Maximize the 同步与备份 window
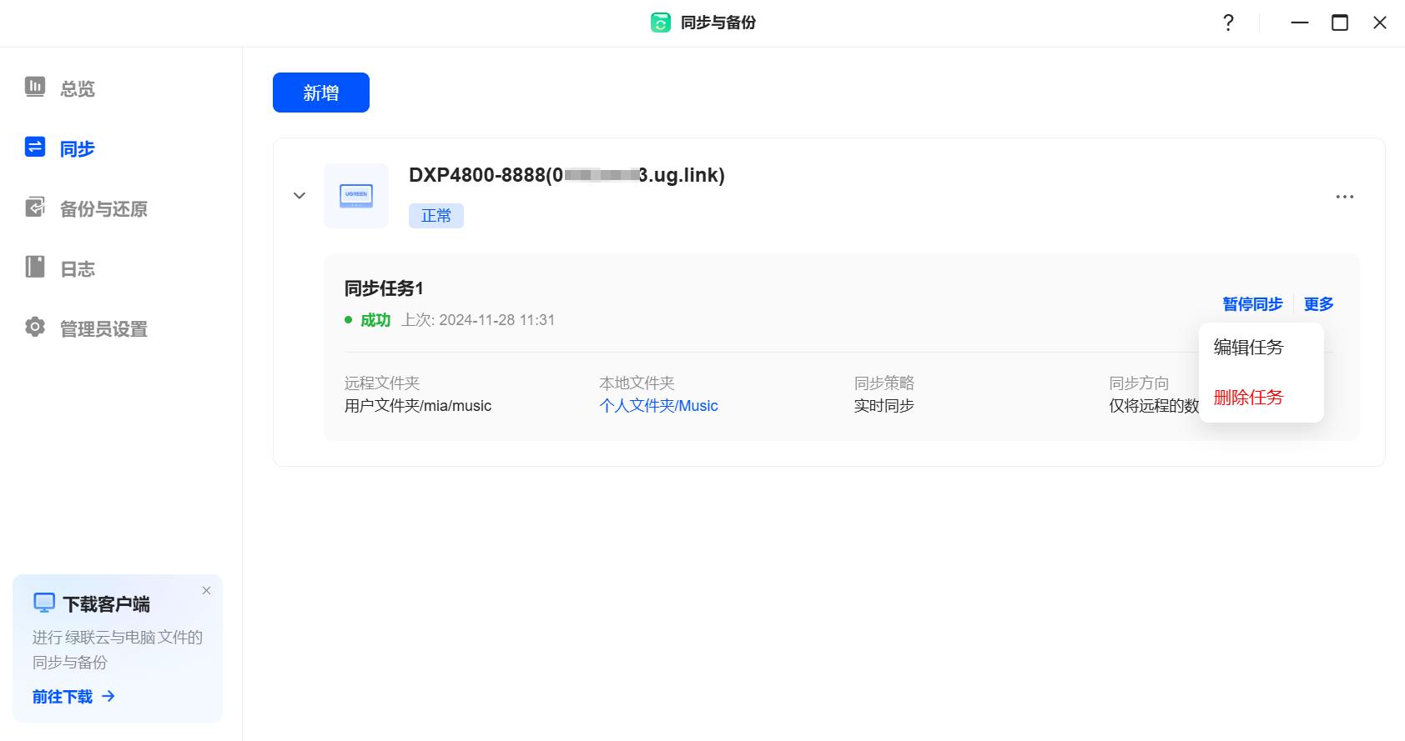Image resolution: width=1405 pixels, height=741 pixels. point(1340,23)
